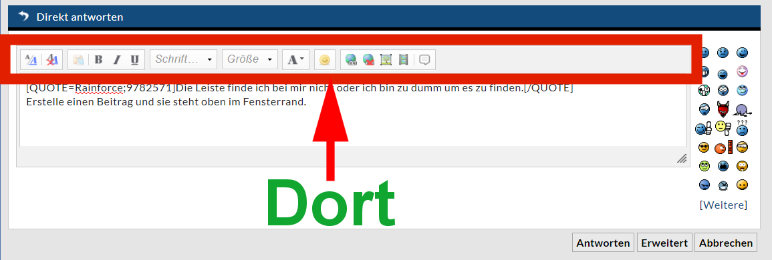Toggle italic formatting
Viewport: 772px width, 260px height.
coord(117,60)
